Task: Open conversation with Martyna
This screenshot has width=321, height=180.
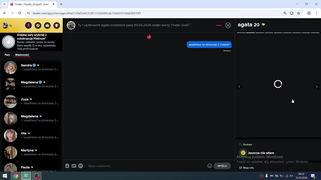Action: click(x=31, y=152)
